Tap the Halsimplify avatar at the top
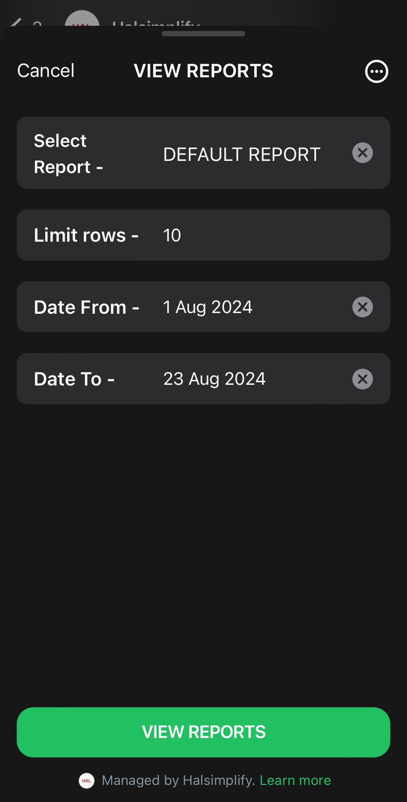This screenshot has width=407, height=802. (82, 21)
